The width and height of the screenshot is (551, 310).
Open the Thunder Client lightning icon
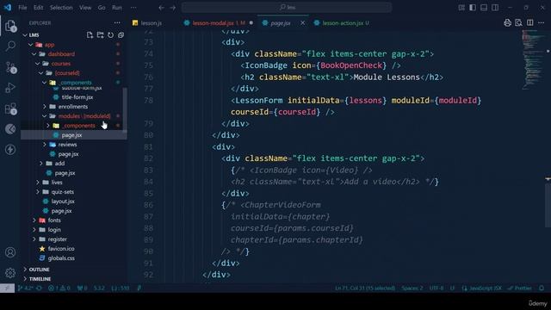pos(10,150)
